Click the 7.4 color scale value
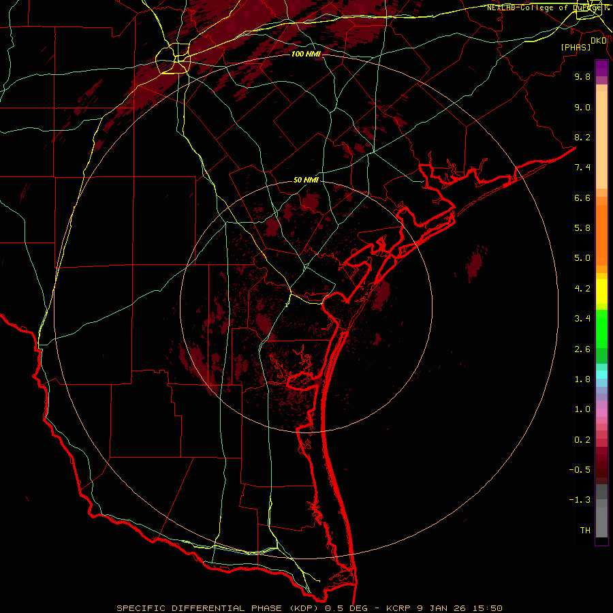 tap(582, 168)
